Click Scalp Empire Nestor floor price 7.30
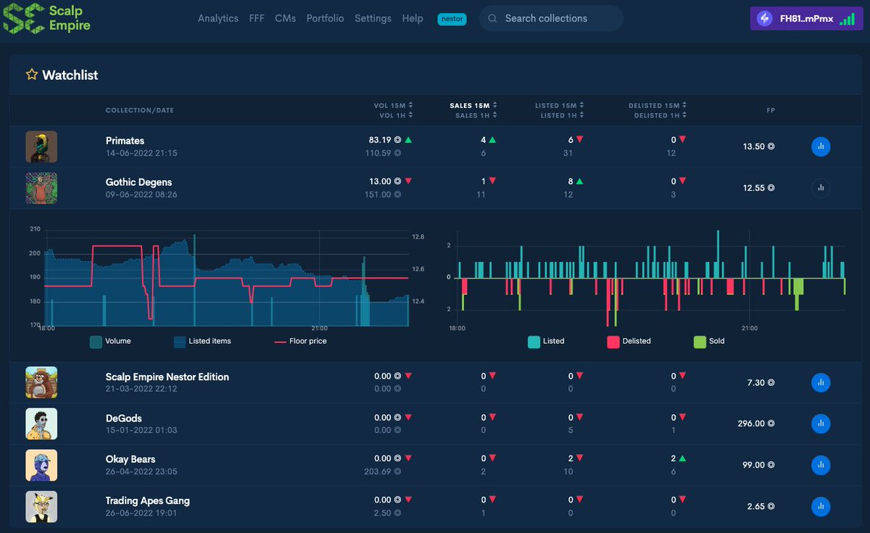The height and width of the screenshot is (533, 870). pos(761,382)
